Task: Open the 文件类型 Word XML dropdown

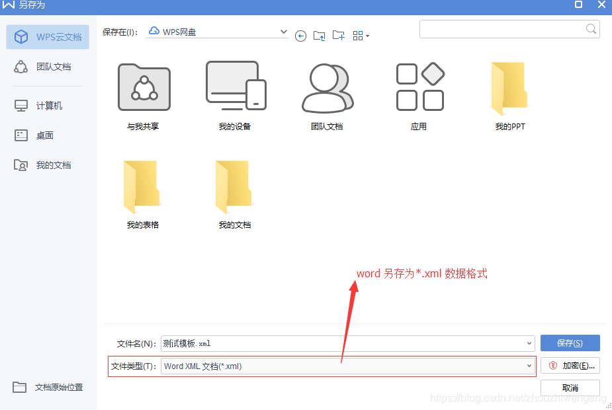Action: [x=348, y=366]
